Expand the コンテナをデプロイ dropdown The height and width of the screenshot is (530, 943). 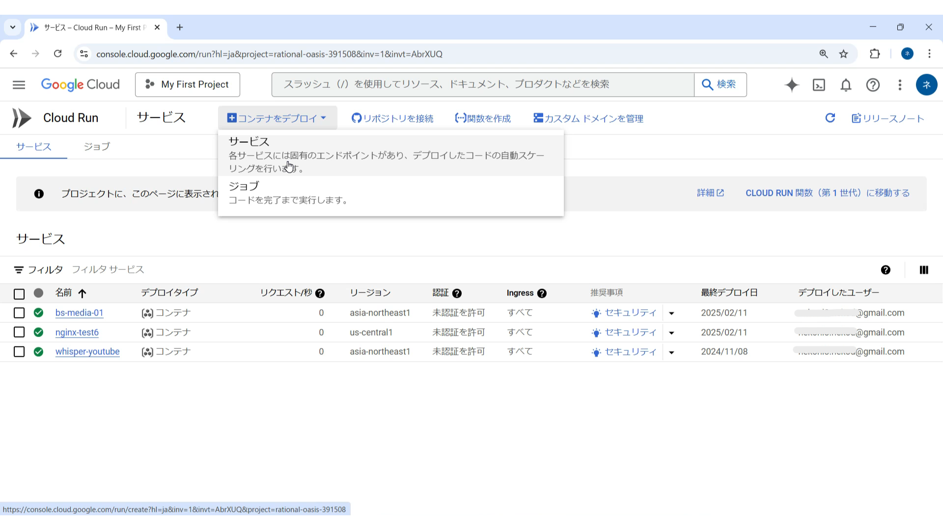coord(277,118)
